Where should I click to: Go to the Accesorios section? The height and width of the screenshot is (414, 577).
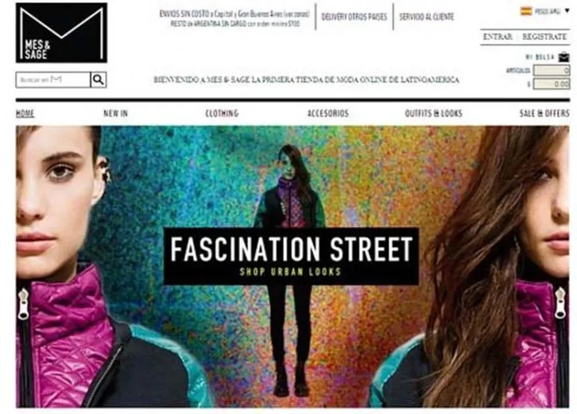[x=328, y=113]
